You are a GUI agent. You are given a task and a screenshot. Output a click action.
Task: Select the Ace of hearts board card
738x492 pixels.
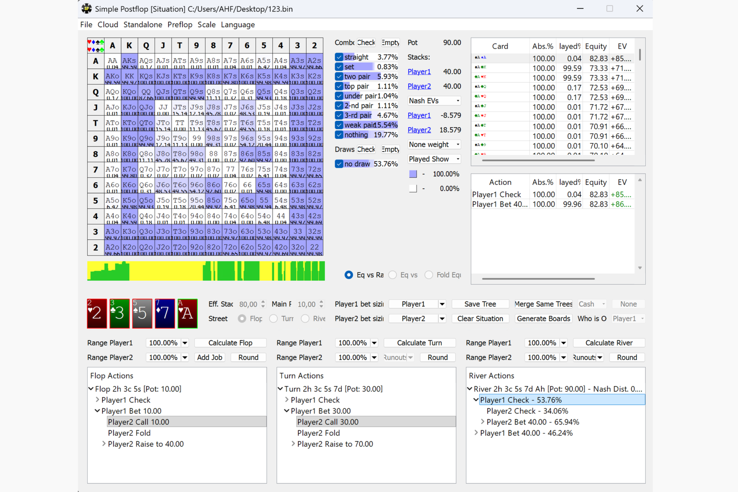pos(187,314)
